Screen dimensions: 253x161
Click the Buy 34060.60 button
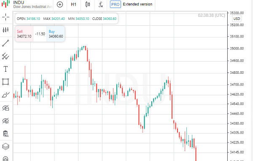(x=56, y=34)
